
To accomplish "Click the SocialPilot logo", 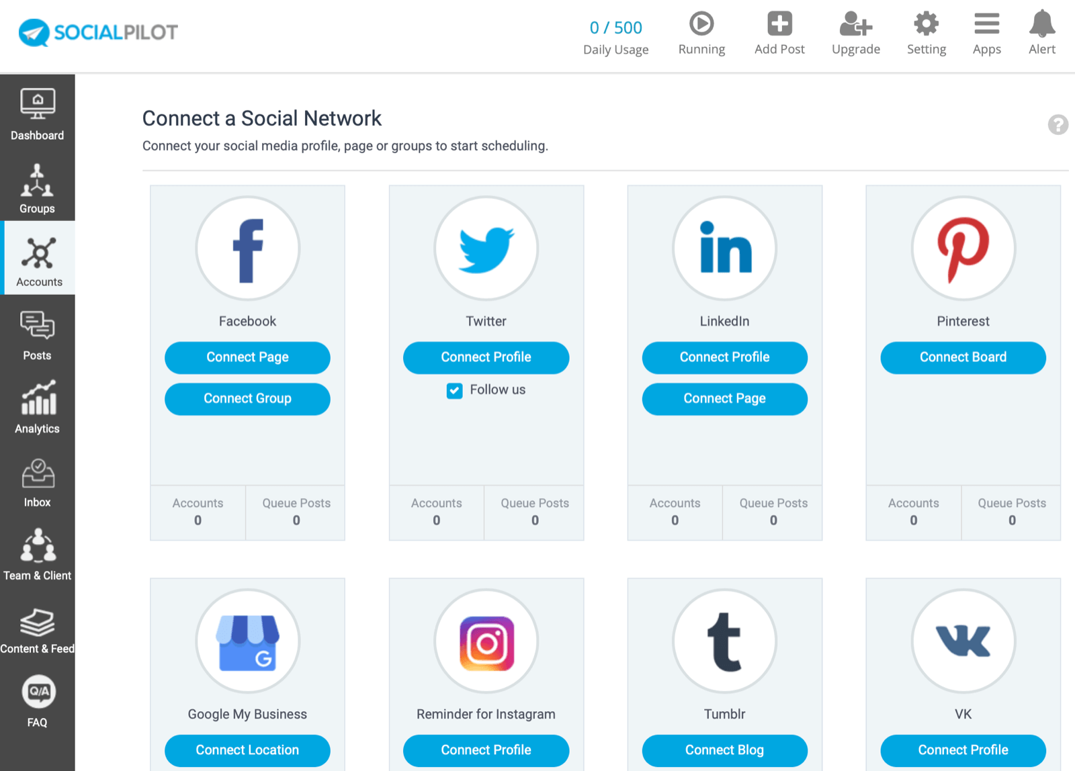I will [x=98, y=32].
